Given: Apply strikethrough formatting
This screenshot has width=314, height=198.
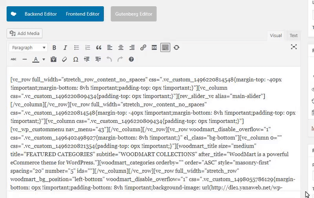Looking at the screenshot, I should click(13, 59).
